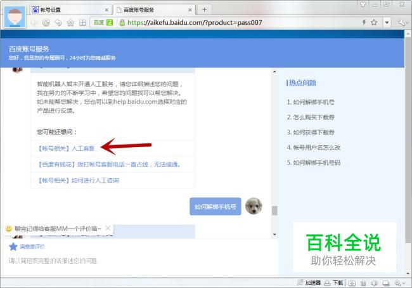
Task: Open the 【百度有钱花】拨打帐号客服电话 link
Action: pyautogui.click(x=109, y=165)
